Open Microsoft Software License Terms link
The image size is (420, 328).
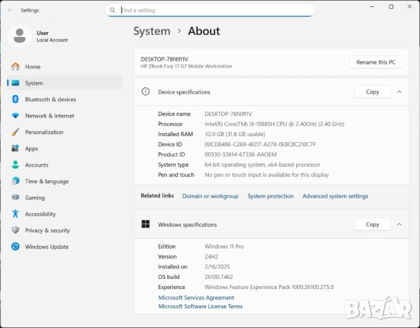[x=200, y=306]
